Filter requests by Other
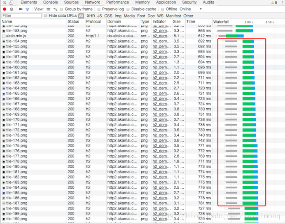285x224 pixels. coord(188,16)
